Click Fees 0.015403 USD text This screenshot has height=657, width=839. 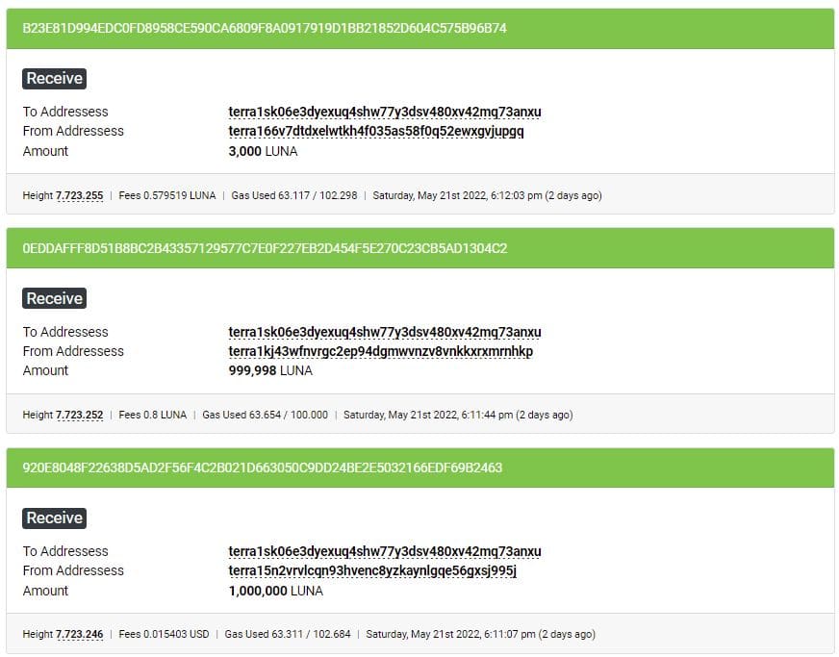pyautogui.click(x=164, y=635)
